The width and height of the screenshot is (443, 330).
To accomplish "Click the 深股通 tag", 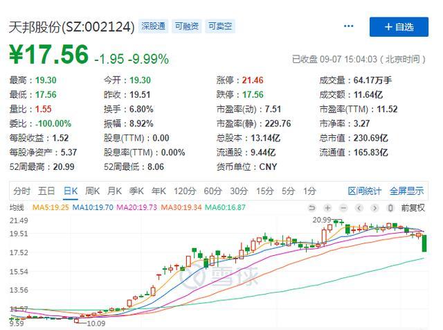I will pyautogui.click(x=153, y=26).
